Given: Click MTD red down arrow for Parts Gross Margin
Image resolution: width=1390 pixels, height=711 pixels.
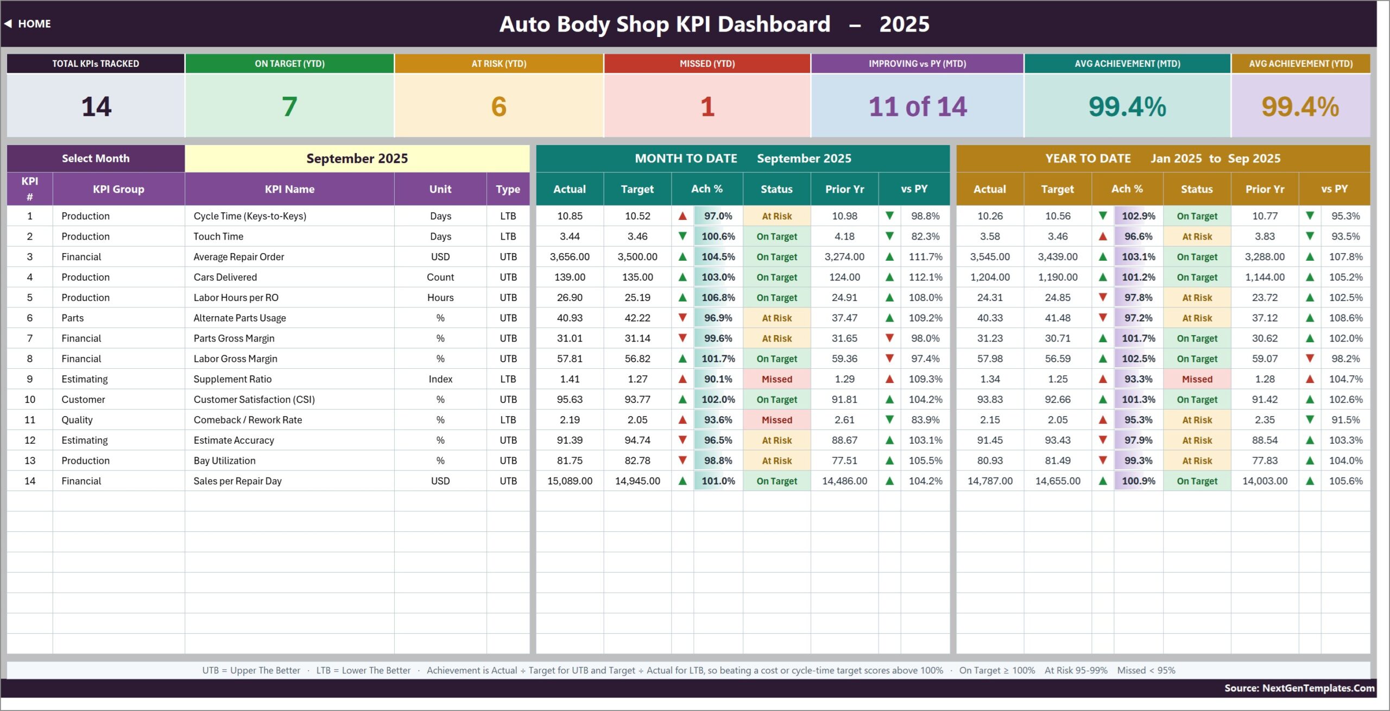Looking at the screenshot, I should click(x=683, y=338).
